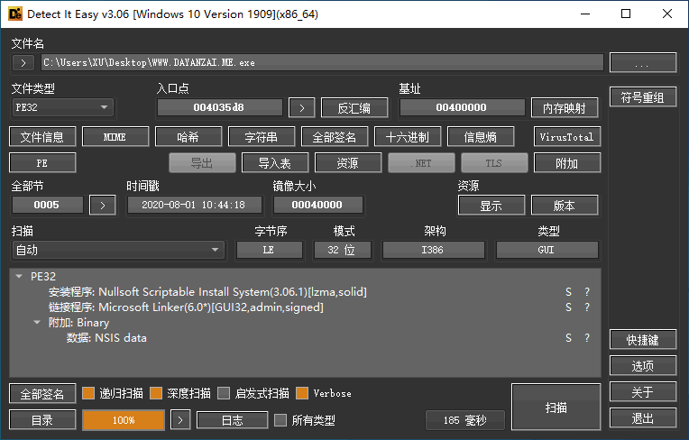Click the 退出 exit button
Image resolution: width=689 pixels, height=440 pixels.
point(643,418)
